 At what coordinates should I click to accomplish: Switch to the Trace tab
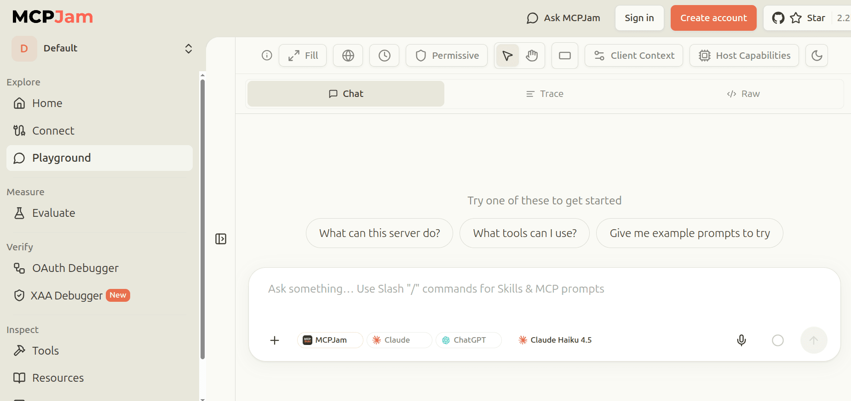[x=545, y=94]
